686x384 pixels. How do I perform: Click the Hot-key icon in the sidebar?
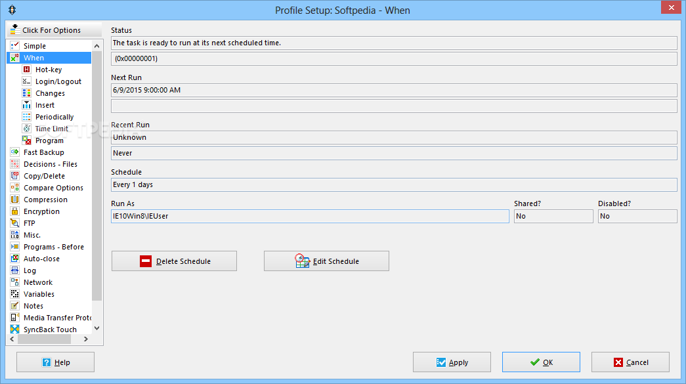(27, 70)
